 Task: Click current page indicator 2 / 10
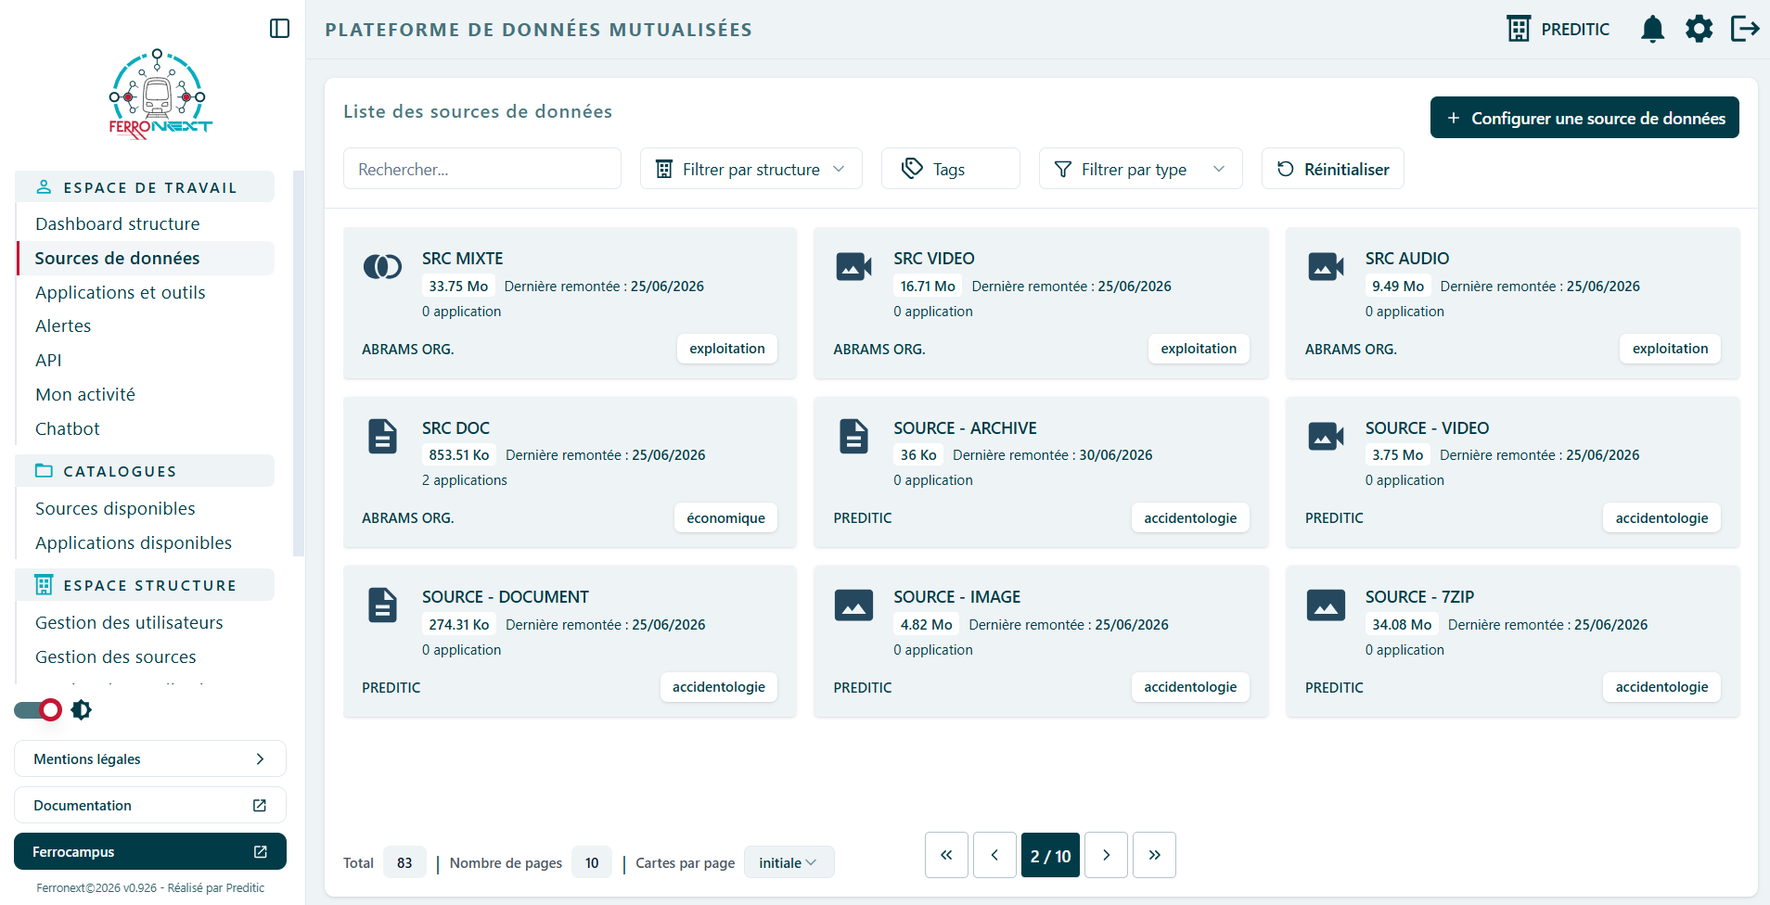coord(1050,855)
